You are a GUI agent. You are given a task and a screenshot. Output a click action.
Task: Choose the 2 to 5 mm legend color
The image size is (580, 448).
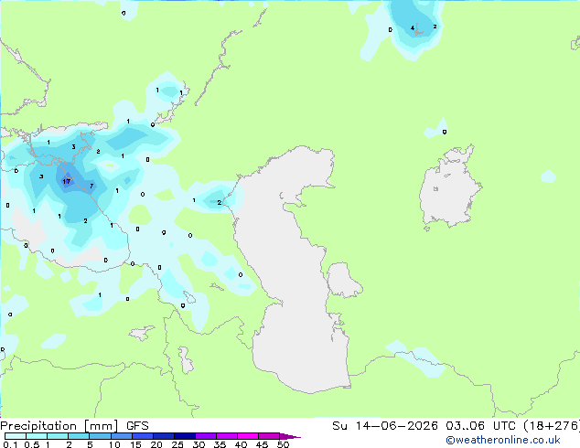[x=79, y=436]
